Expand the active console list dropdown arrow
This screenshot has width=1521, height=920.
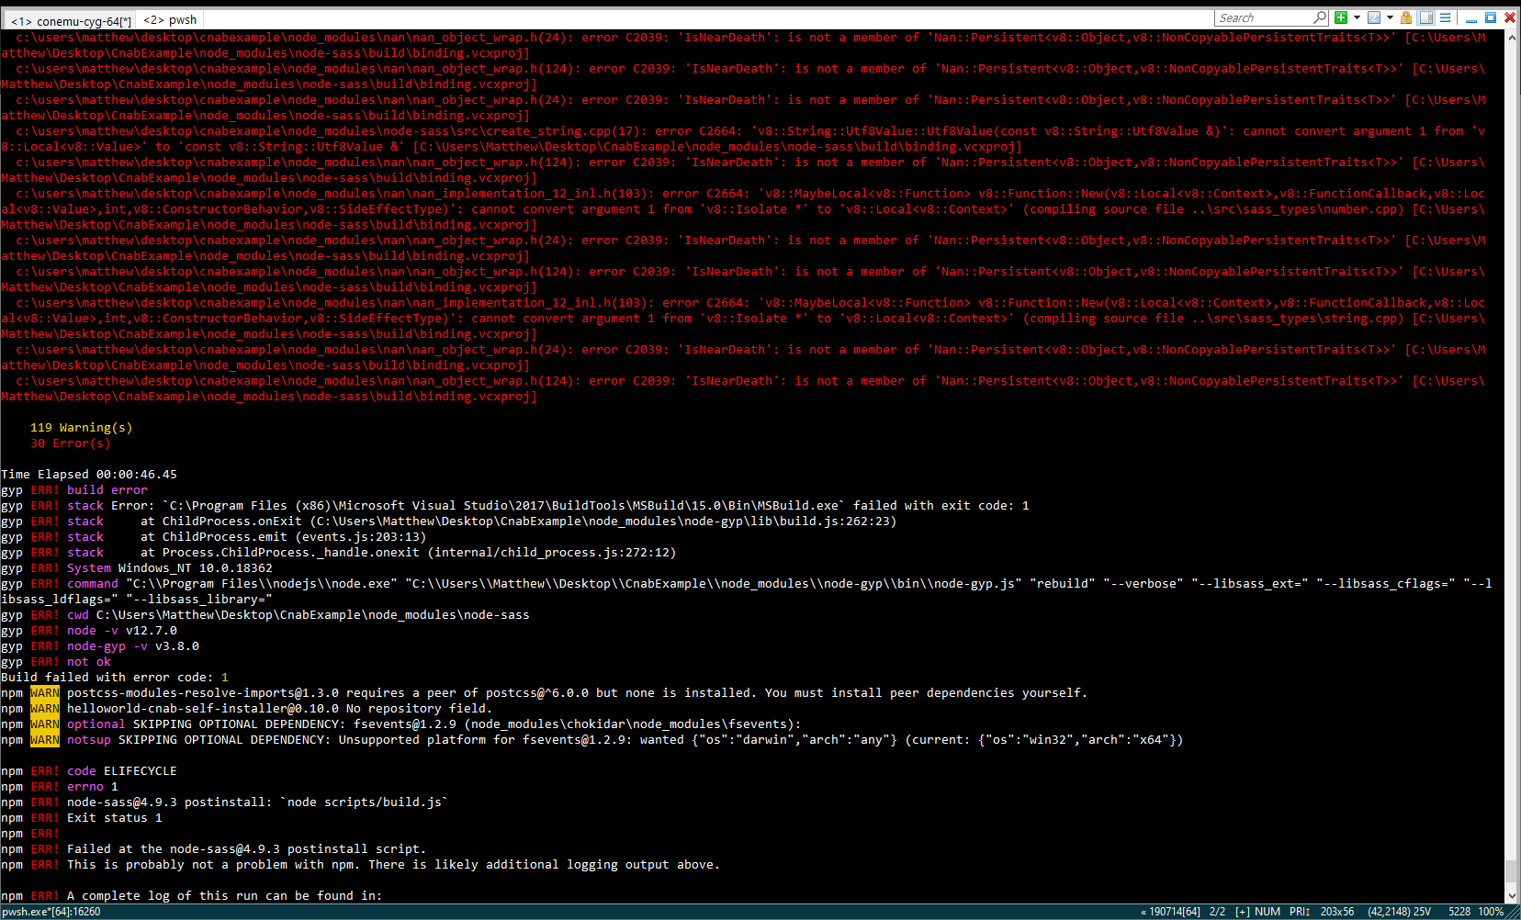coord(1390,17)
